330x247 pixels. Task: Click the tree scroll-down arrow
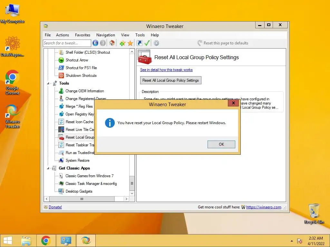(x=132, y=193)
